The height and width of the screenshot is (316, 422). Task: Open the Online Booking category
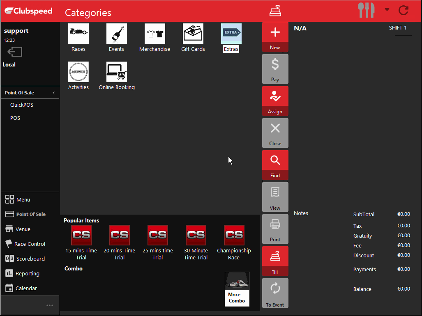coord(117,76)
